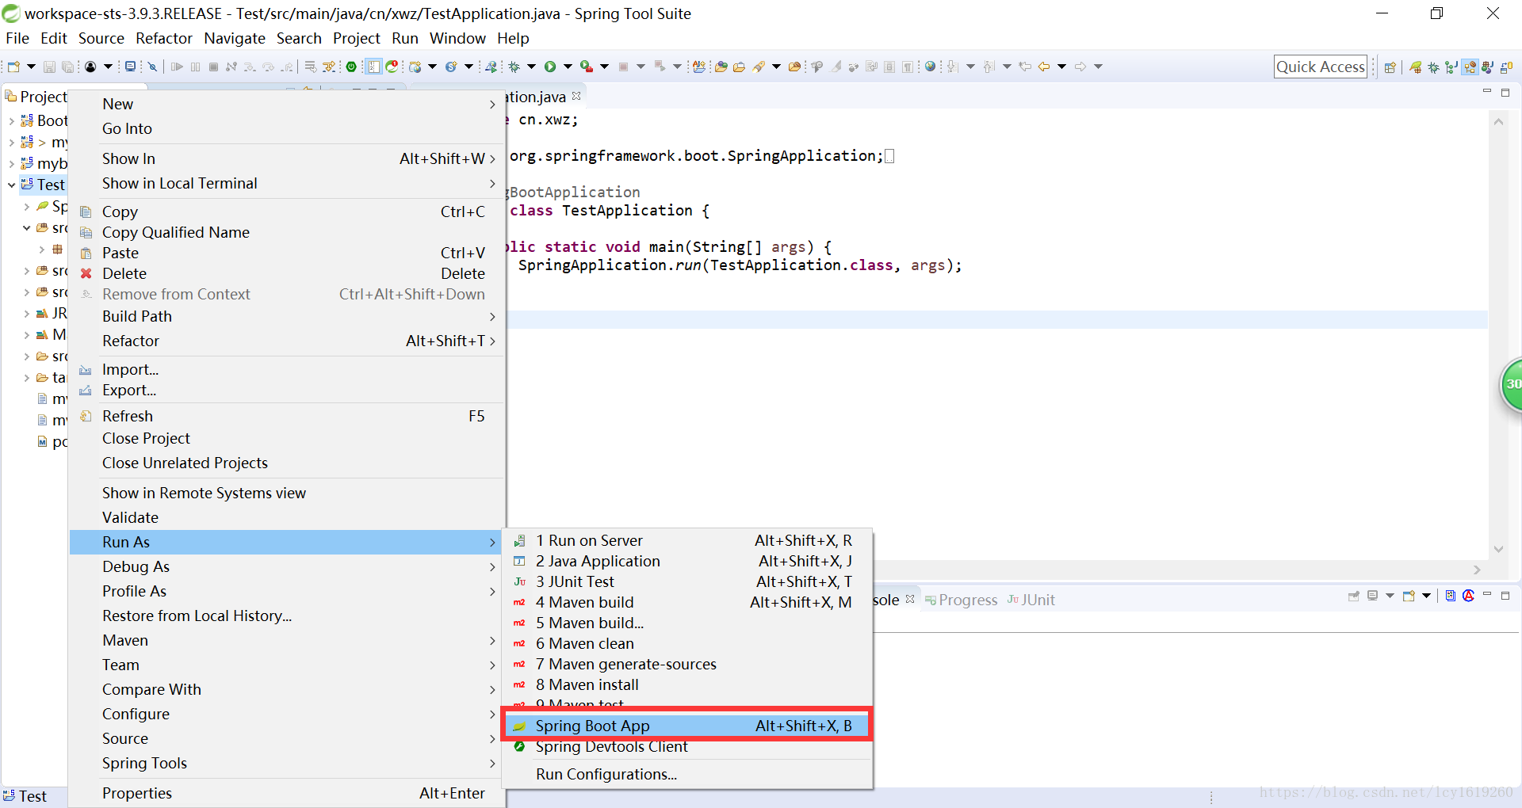Open dropdown arrow next to New icon
This screenshot has width=1522, height=808.
31,67
